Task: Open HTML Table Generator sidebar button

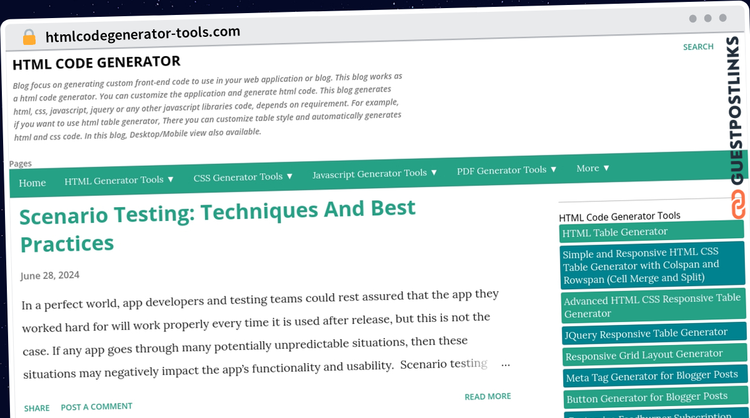Action: [651, 231]
